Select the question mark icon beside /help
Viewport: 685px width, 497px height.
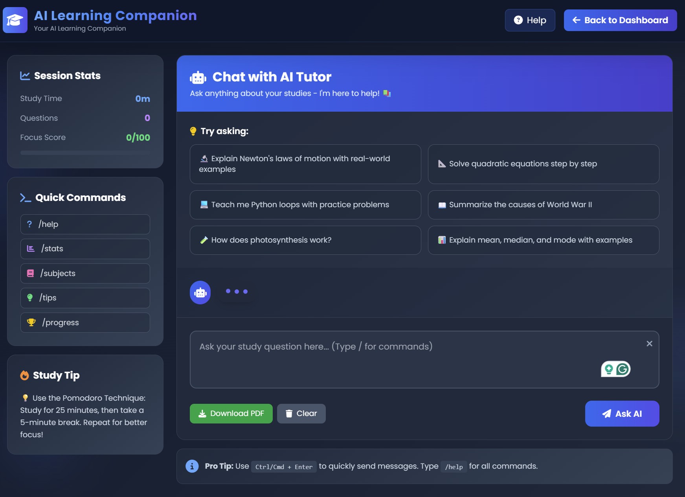tap(29, 224)
